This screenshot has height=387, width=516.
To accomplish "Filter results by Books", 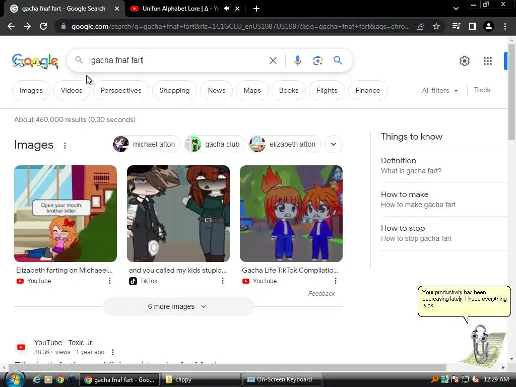I will click(x=289, y=90).
